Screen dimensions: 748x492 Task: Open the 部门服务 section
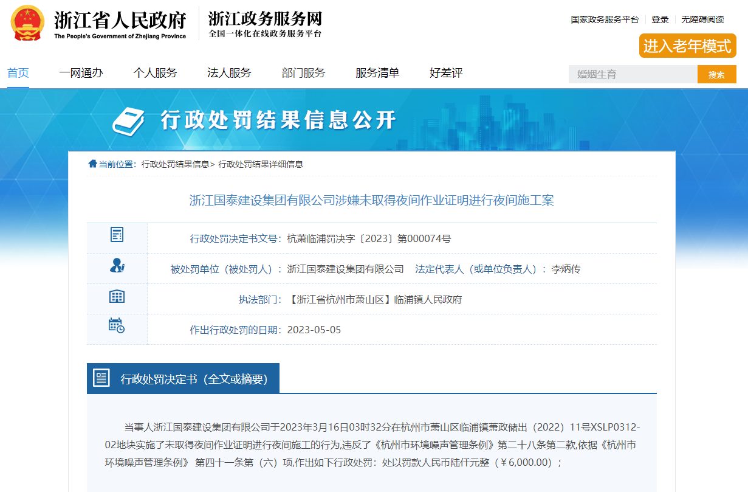pos(303,72)
